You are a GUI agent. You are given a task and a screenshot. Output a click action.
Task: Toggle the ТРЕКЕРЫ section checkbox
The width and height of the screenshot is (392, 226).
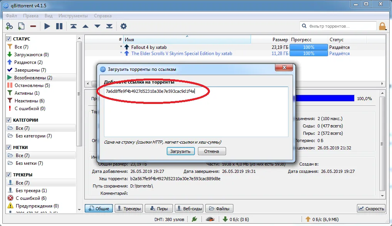9,175
